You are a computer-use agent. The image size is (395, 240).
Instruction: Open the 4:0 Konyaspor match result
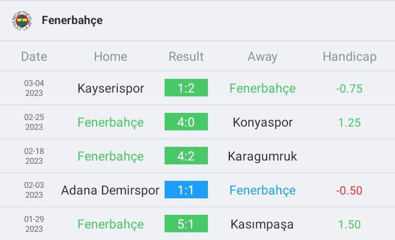pyautogui.click(x=186, y=122)
